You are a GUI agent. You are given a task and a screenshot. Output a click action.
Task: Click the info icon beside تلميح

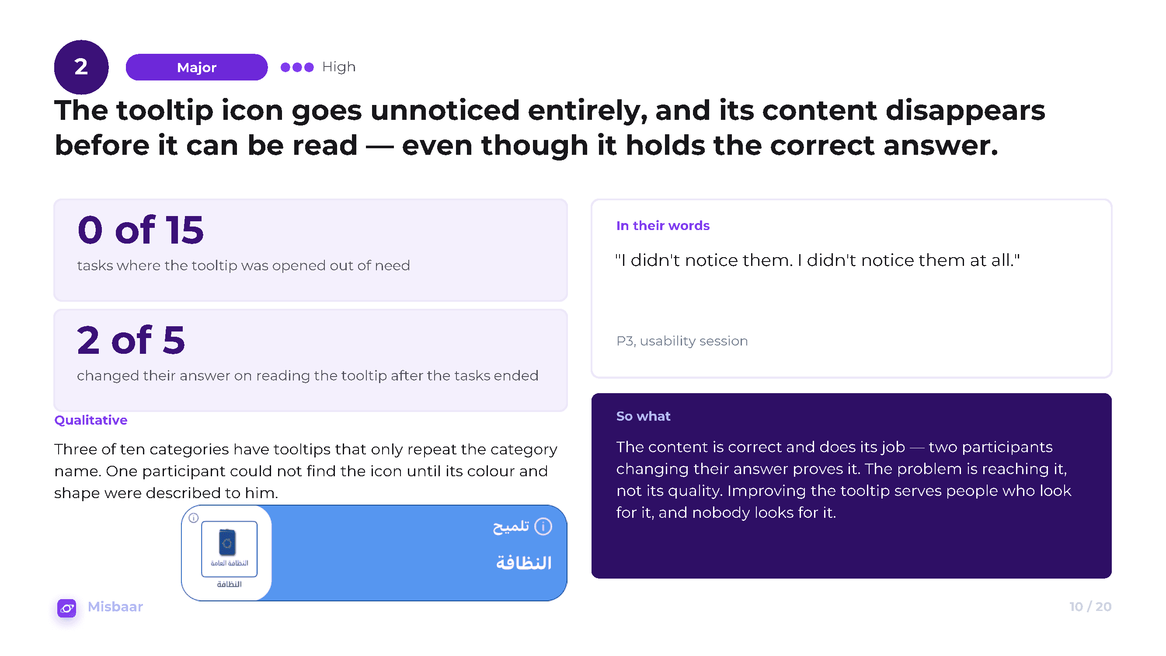coord(543,527)
